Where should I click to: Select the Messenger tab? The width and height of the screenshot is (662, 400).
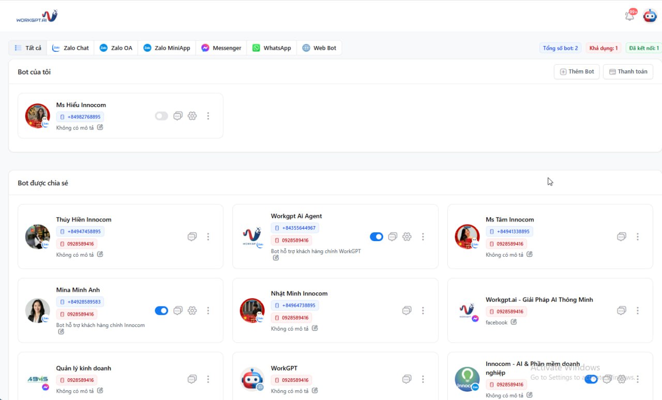click(221, 48)
